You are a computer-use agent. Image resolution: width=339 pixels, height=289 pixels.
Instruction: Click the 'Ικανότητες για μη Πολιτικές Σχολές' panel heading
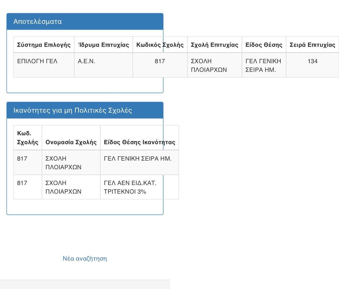(72, 110)
